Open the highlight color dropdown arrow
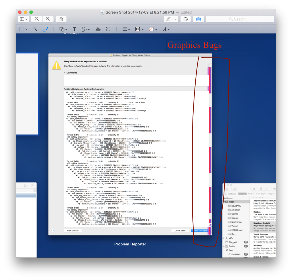The width and height of the screenshot is (292, 280). pyautogui.click(x=176, y=19)
